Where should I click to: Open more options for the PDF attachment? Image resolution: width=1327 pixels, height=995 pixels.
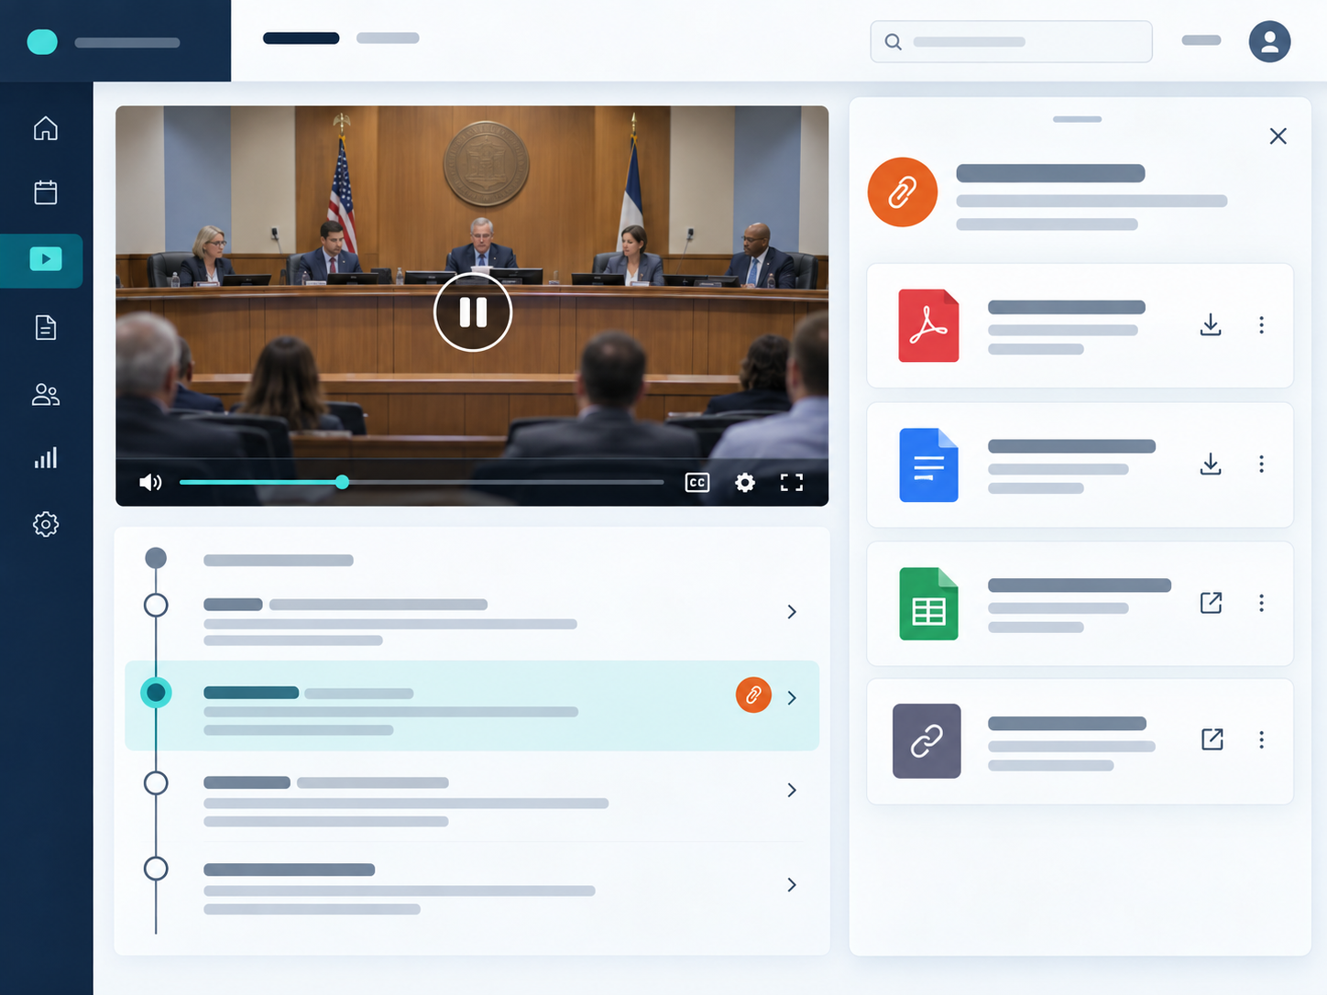click(1261, 325)
